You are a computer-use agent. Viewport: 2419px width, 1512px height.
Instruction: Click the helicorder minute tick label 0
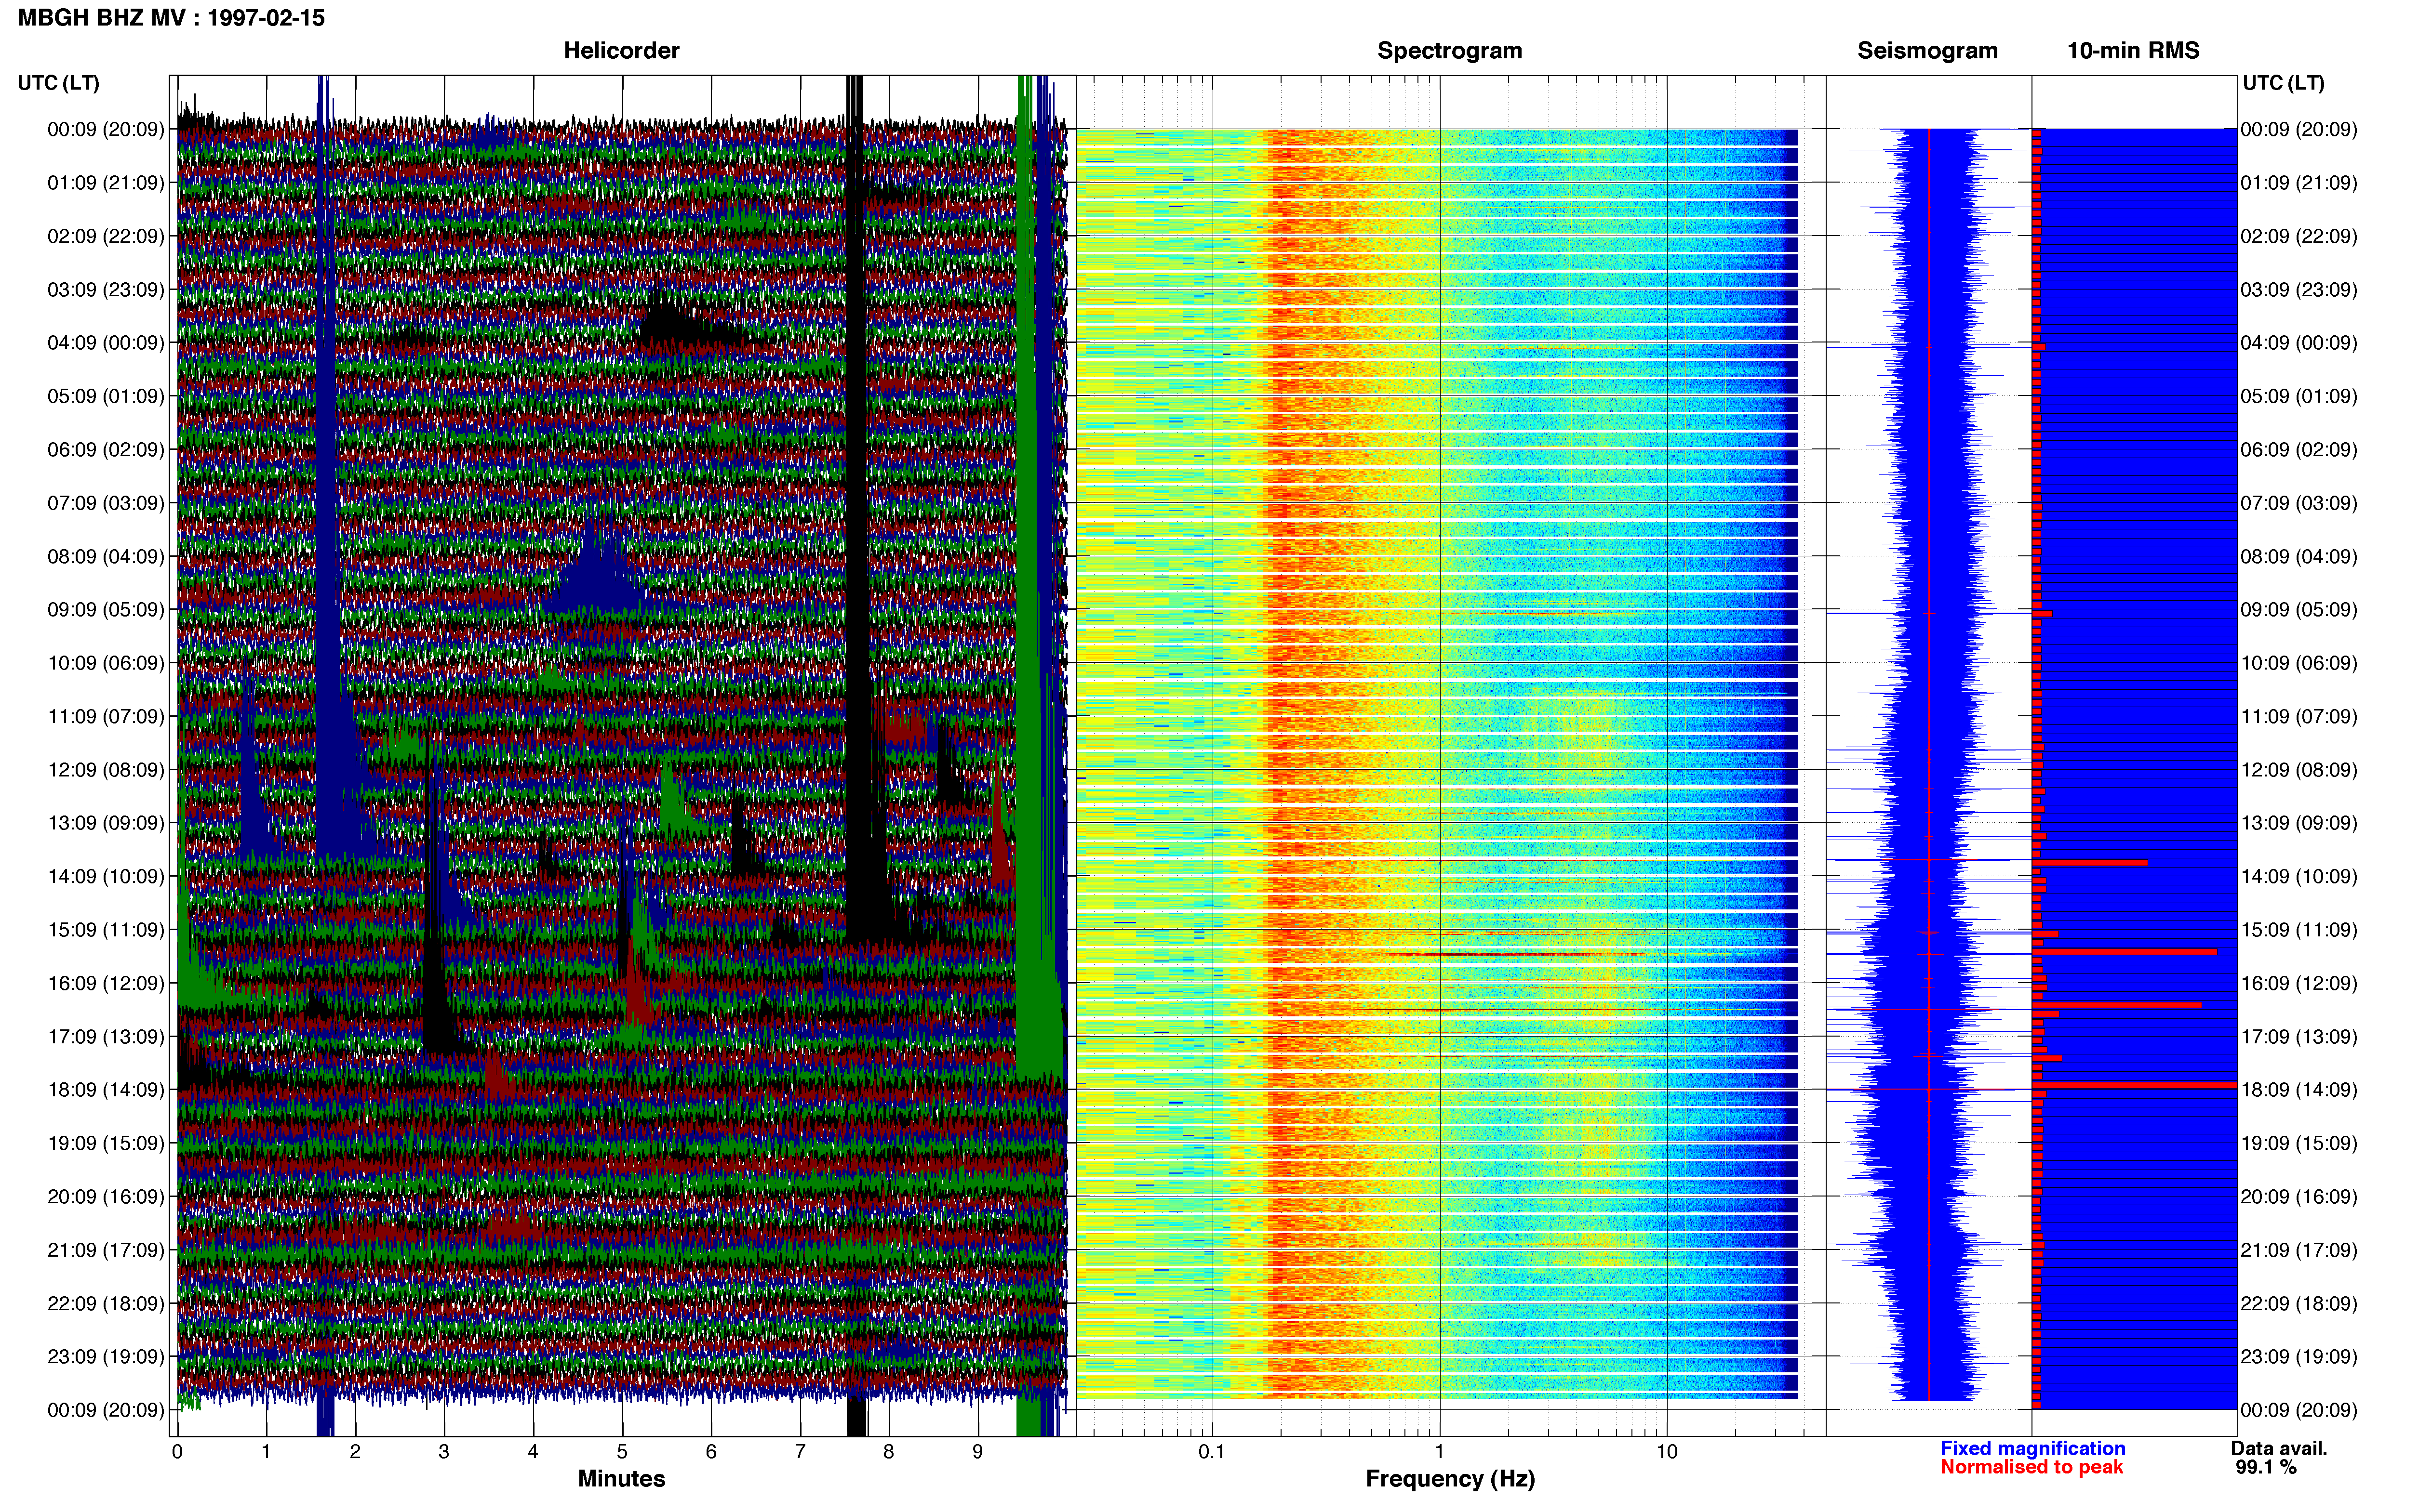tap(177, 1452)
